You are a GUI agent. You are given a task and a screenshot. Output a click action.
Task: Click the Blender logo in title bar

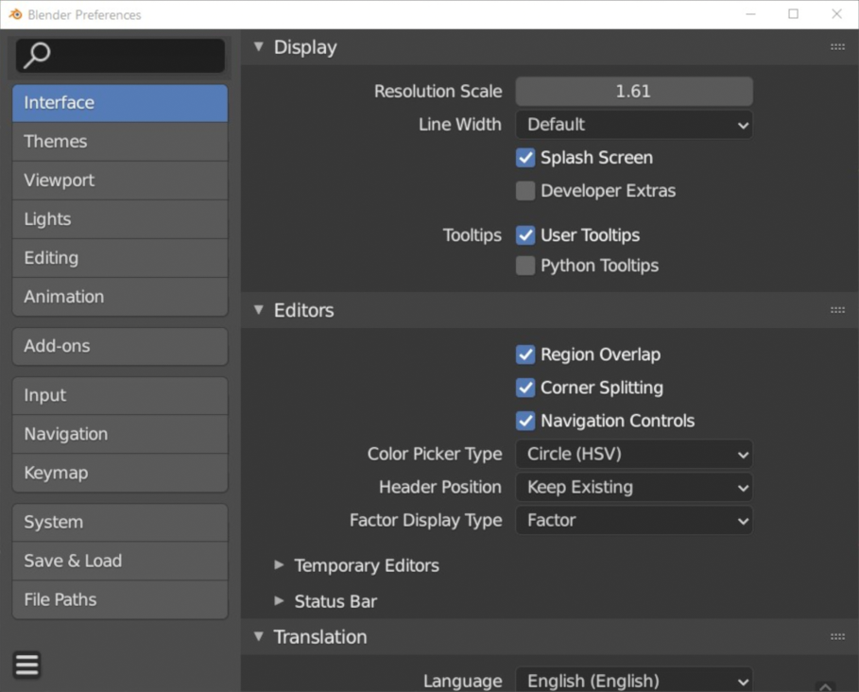[15, 14]
